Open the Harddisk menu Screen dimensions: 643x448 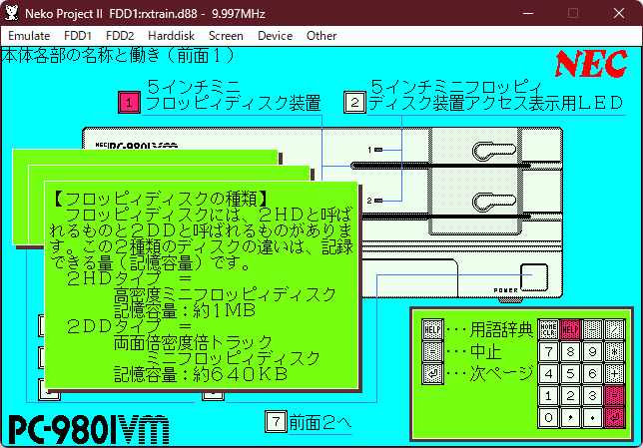[171, 36]
